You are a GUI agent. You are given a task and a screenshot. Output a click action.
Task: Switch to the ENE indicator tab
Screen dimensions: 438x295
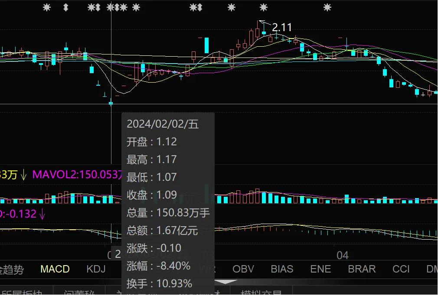click(x=320, y=269)
